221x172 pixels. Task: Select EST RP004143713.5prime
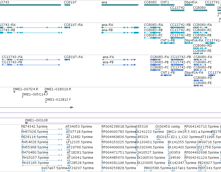185,129
